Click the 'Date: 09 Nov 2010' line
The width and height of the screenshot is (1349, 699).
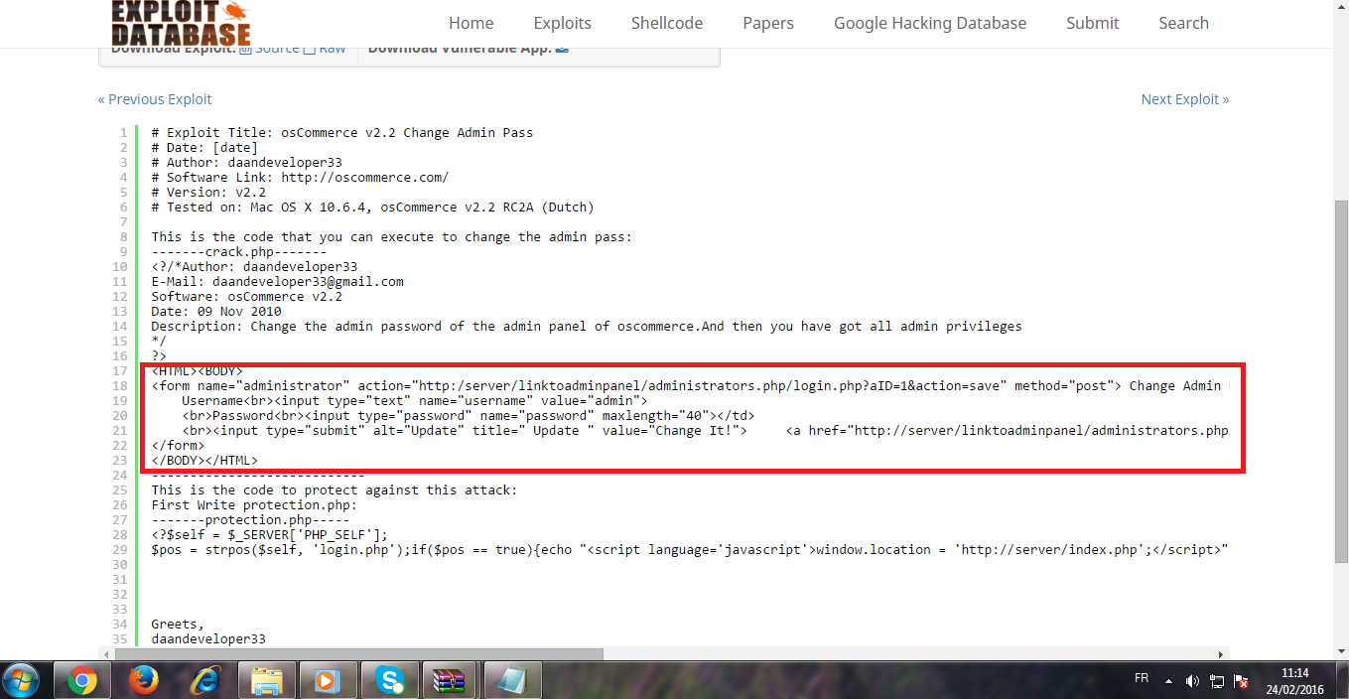(216, 311)
